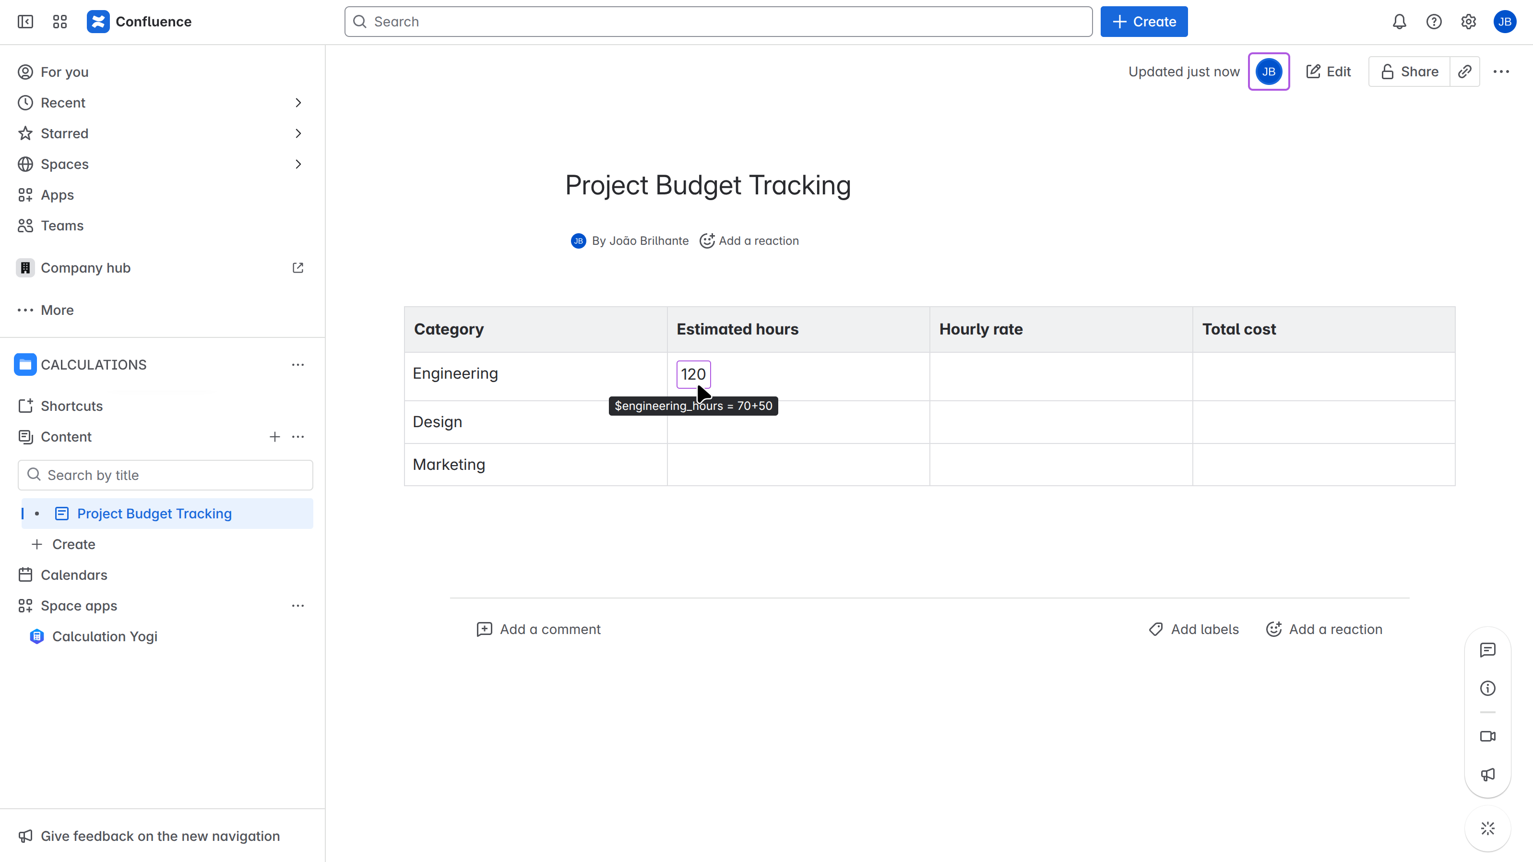Open the app switcher grid icon
The height and width of the screenshot is (862, 1533).
tap(59, 22)
